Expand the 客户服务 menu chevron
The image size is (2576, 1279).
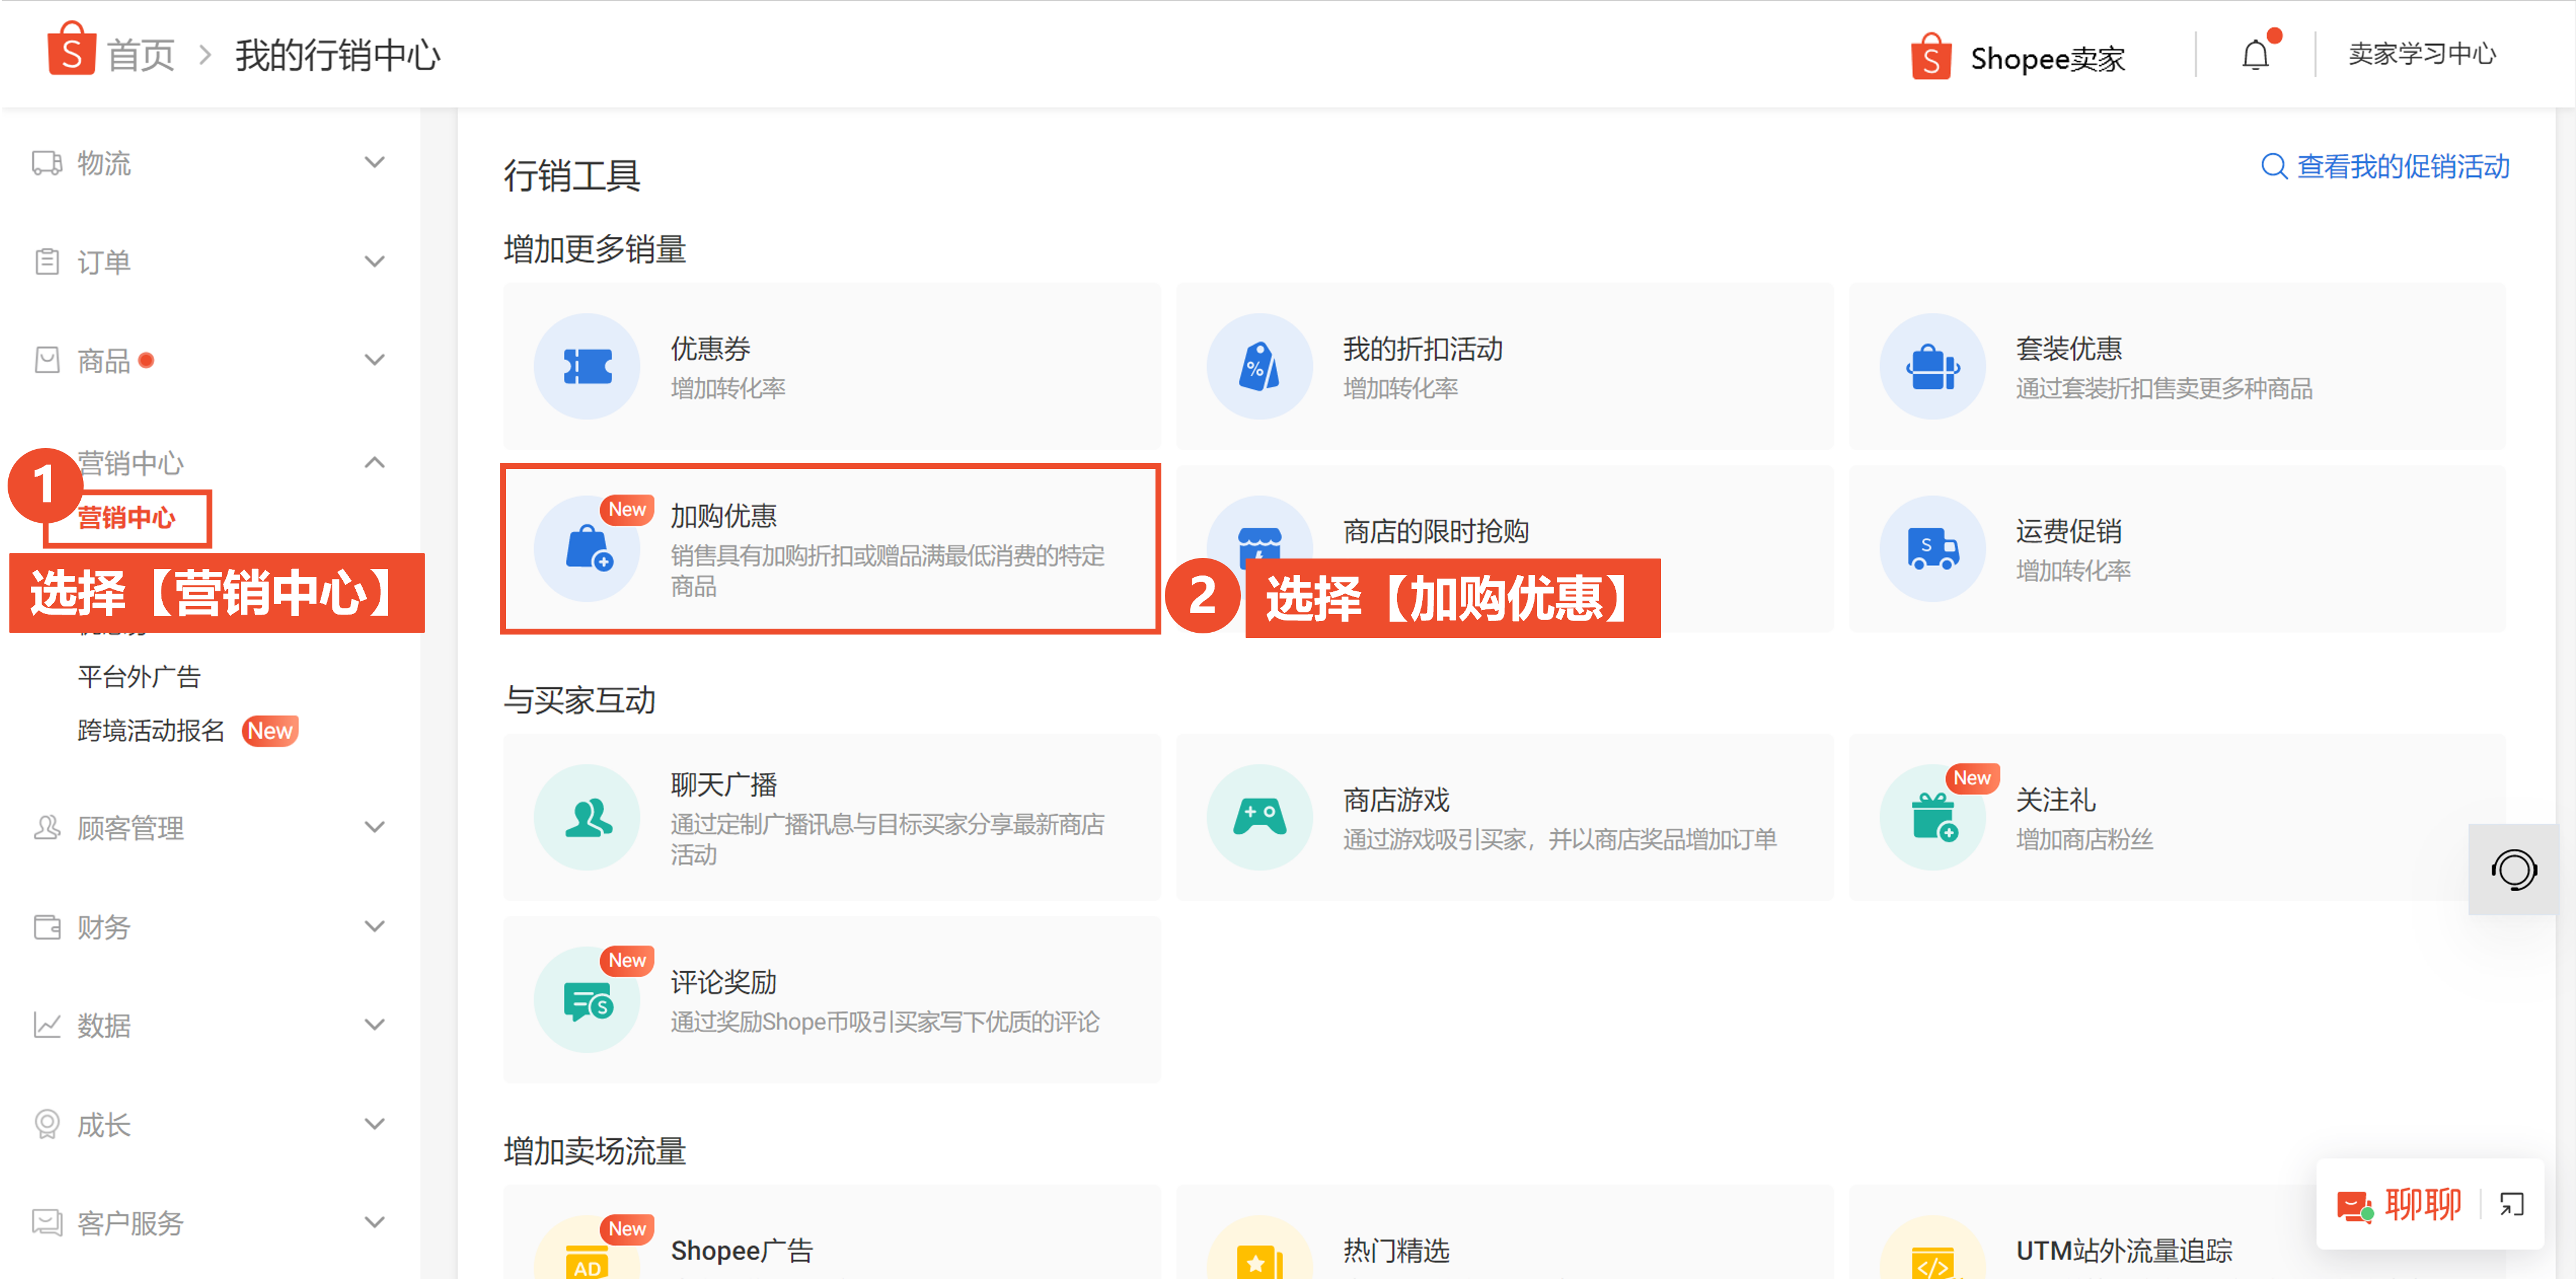tap(375, 1222)
